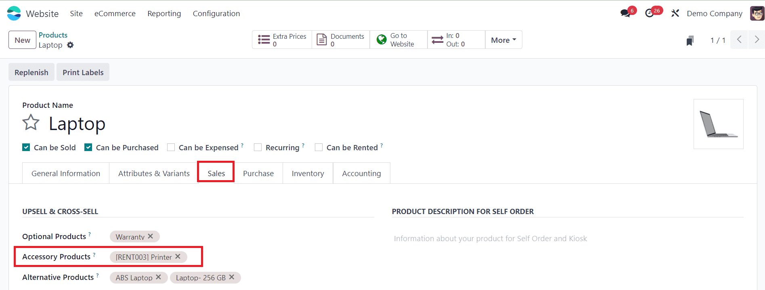The image size is (765, 290).
Task: Switch to Attributes & Variants tab
Action: [154, 173]
